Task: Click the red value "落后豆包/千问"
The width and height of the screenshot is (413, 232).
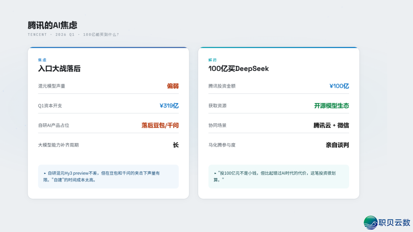Action: click(x=160, y=125)
